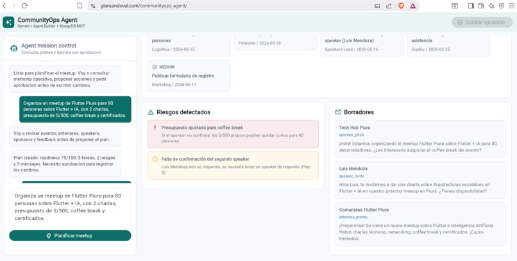517x261 pixels.
Task: Click the Planificar meetup button
Action: (x=70, y=235)
